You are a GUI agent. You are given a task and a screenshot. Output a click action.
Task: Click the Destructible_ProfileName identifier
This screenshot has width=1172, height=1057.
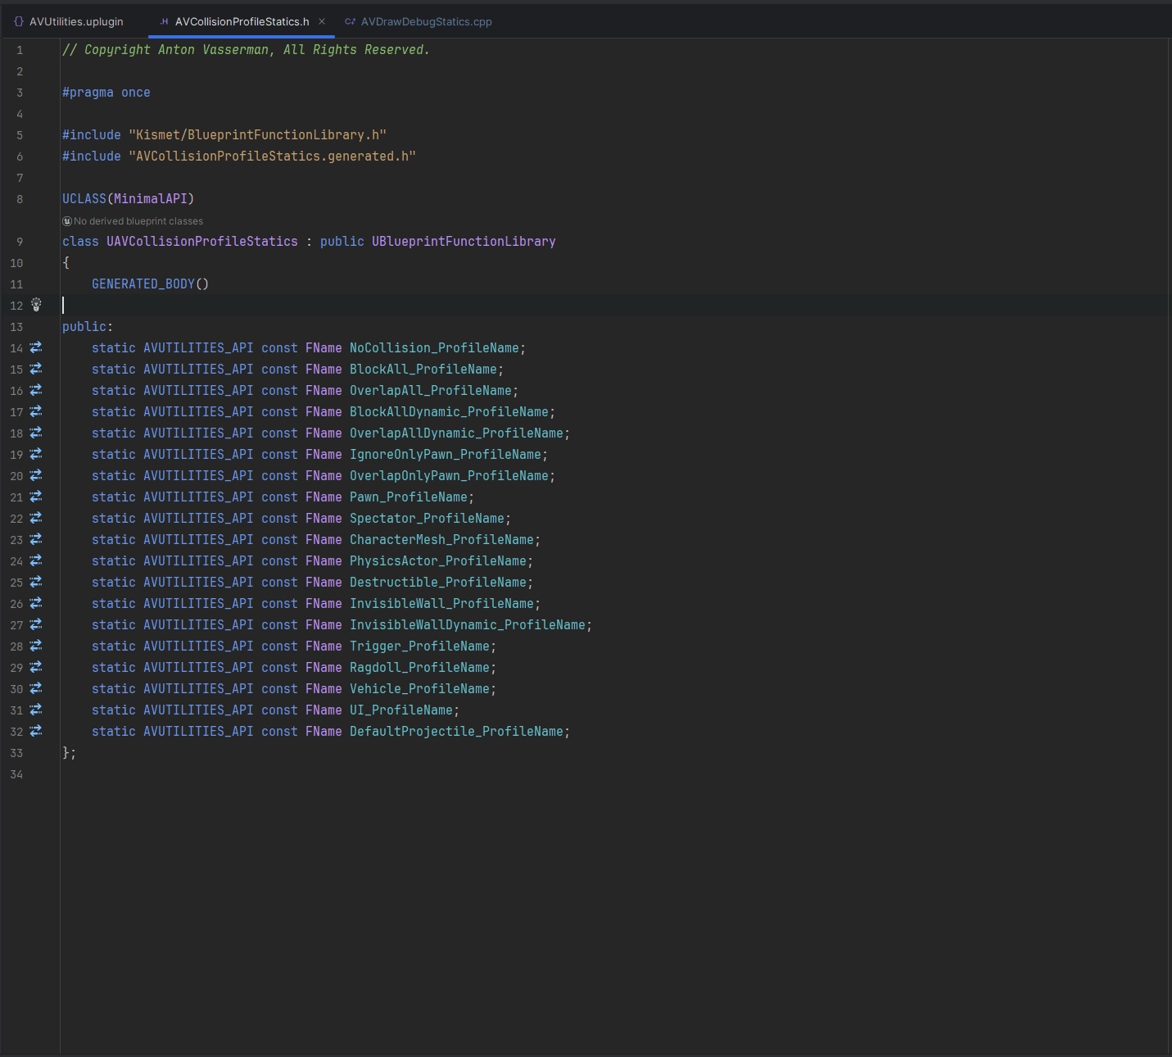pyautogui.click(x=438, y=583)
